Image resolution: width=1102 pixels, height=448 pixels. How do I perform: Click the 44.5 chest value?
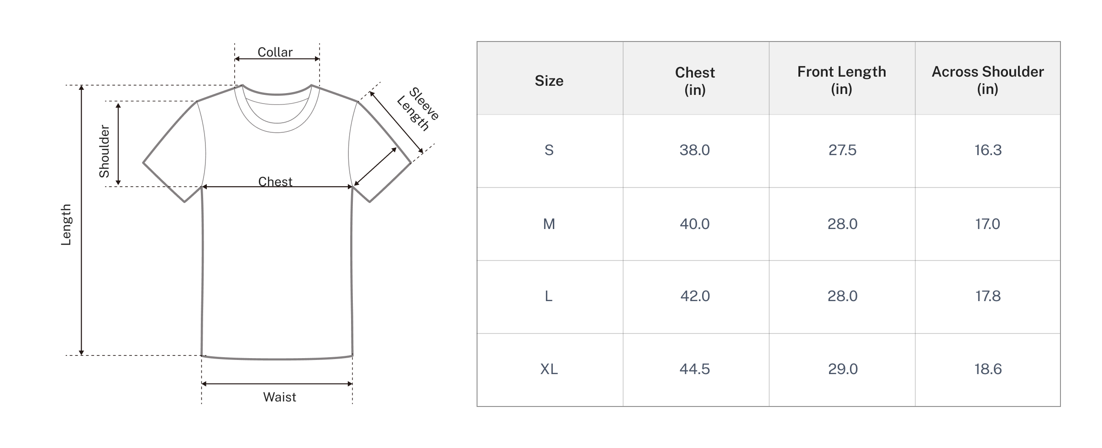(x=694, y=369)
